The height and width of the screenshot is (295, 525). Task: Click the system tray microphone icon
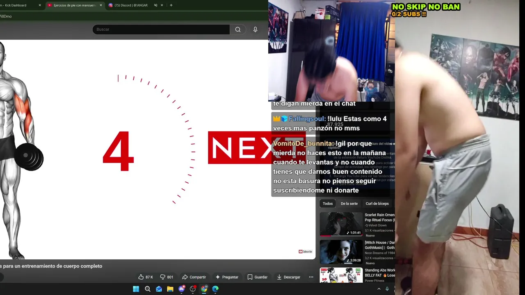pyautogui.click(x=387, y=289)
